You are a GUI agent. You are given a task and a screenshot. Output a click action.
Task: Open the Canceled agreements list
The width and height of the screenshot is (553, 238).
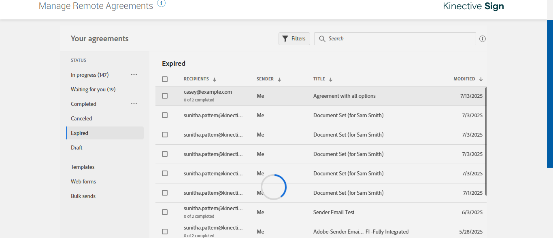(81, 118)
